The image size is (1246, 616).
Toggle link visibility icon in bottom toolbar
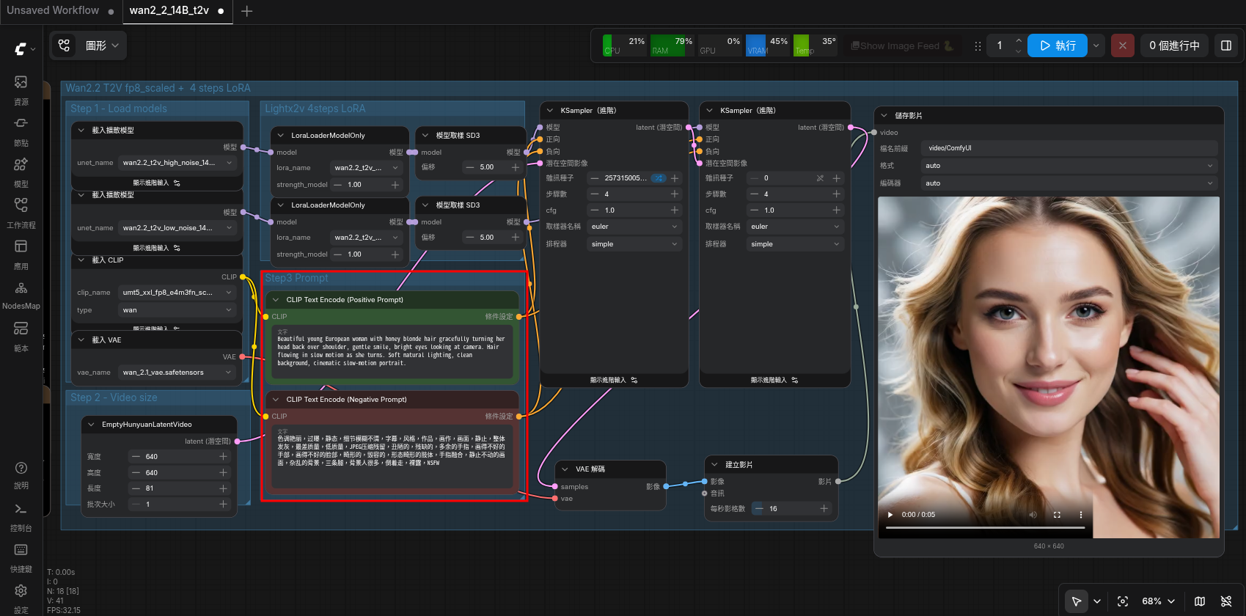point(1226,601)
